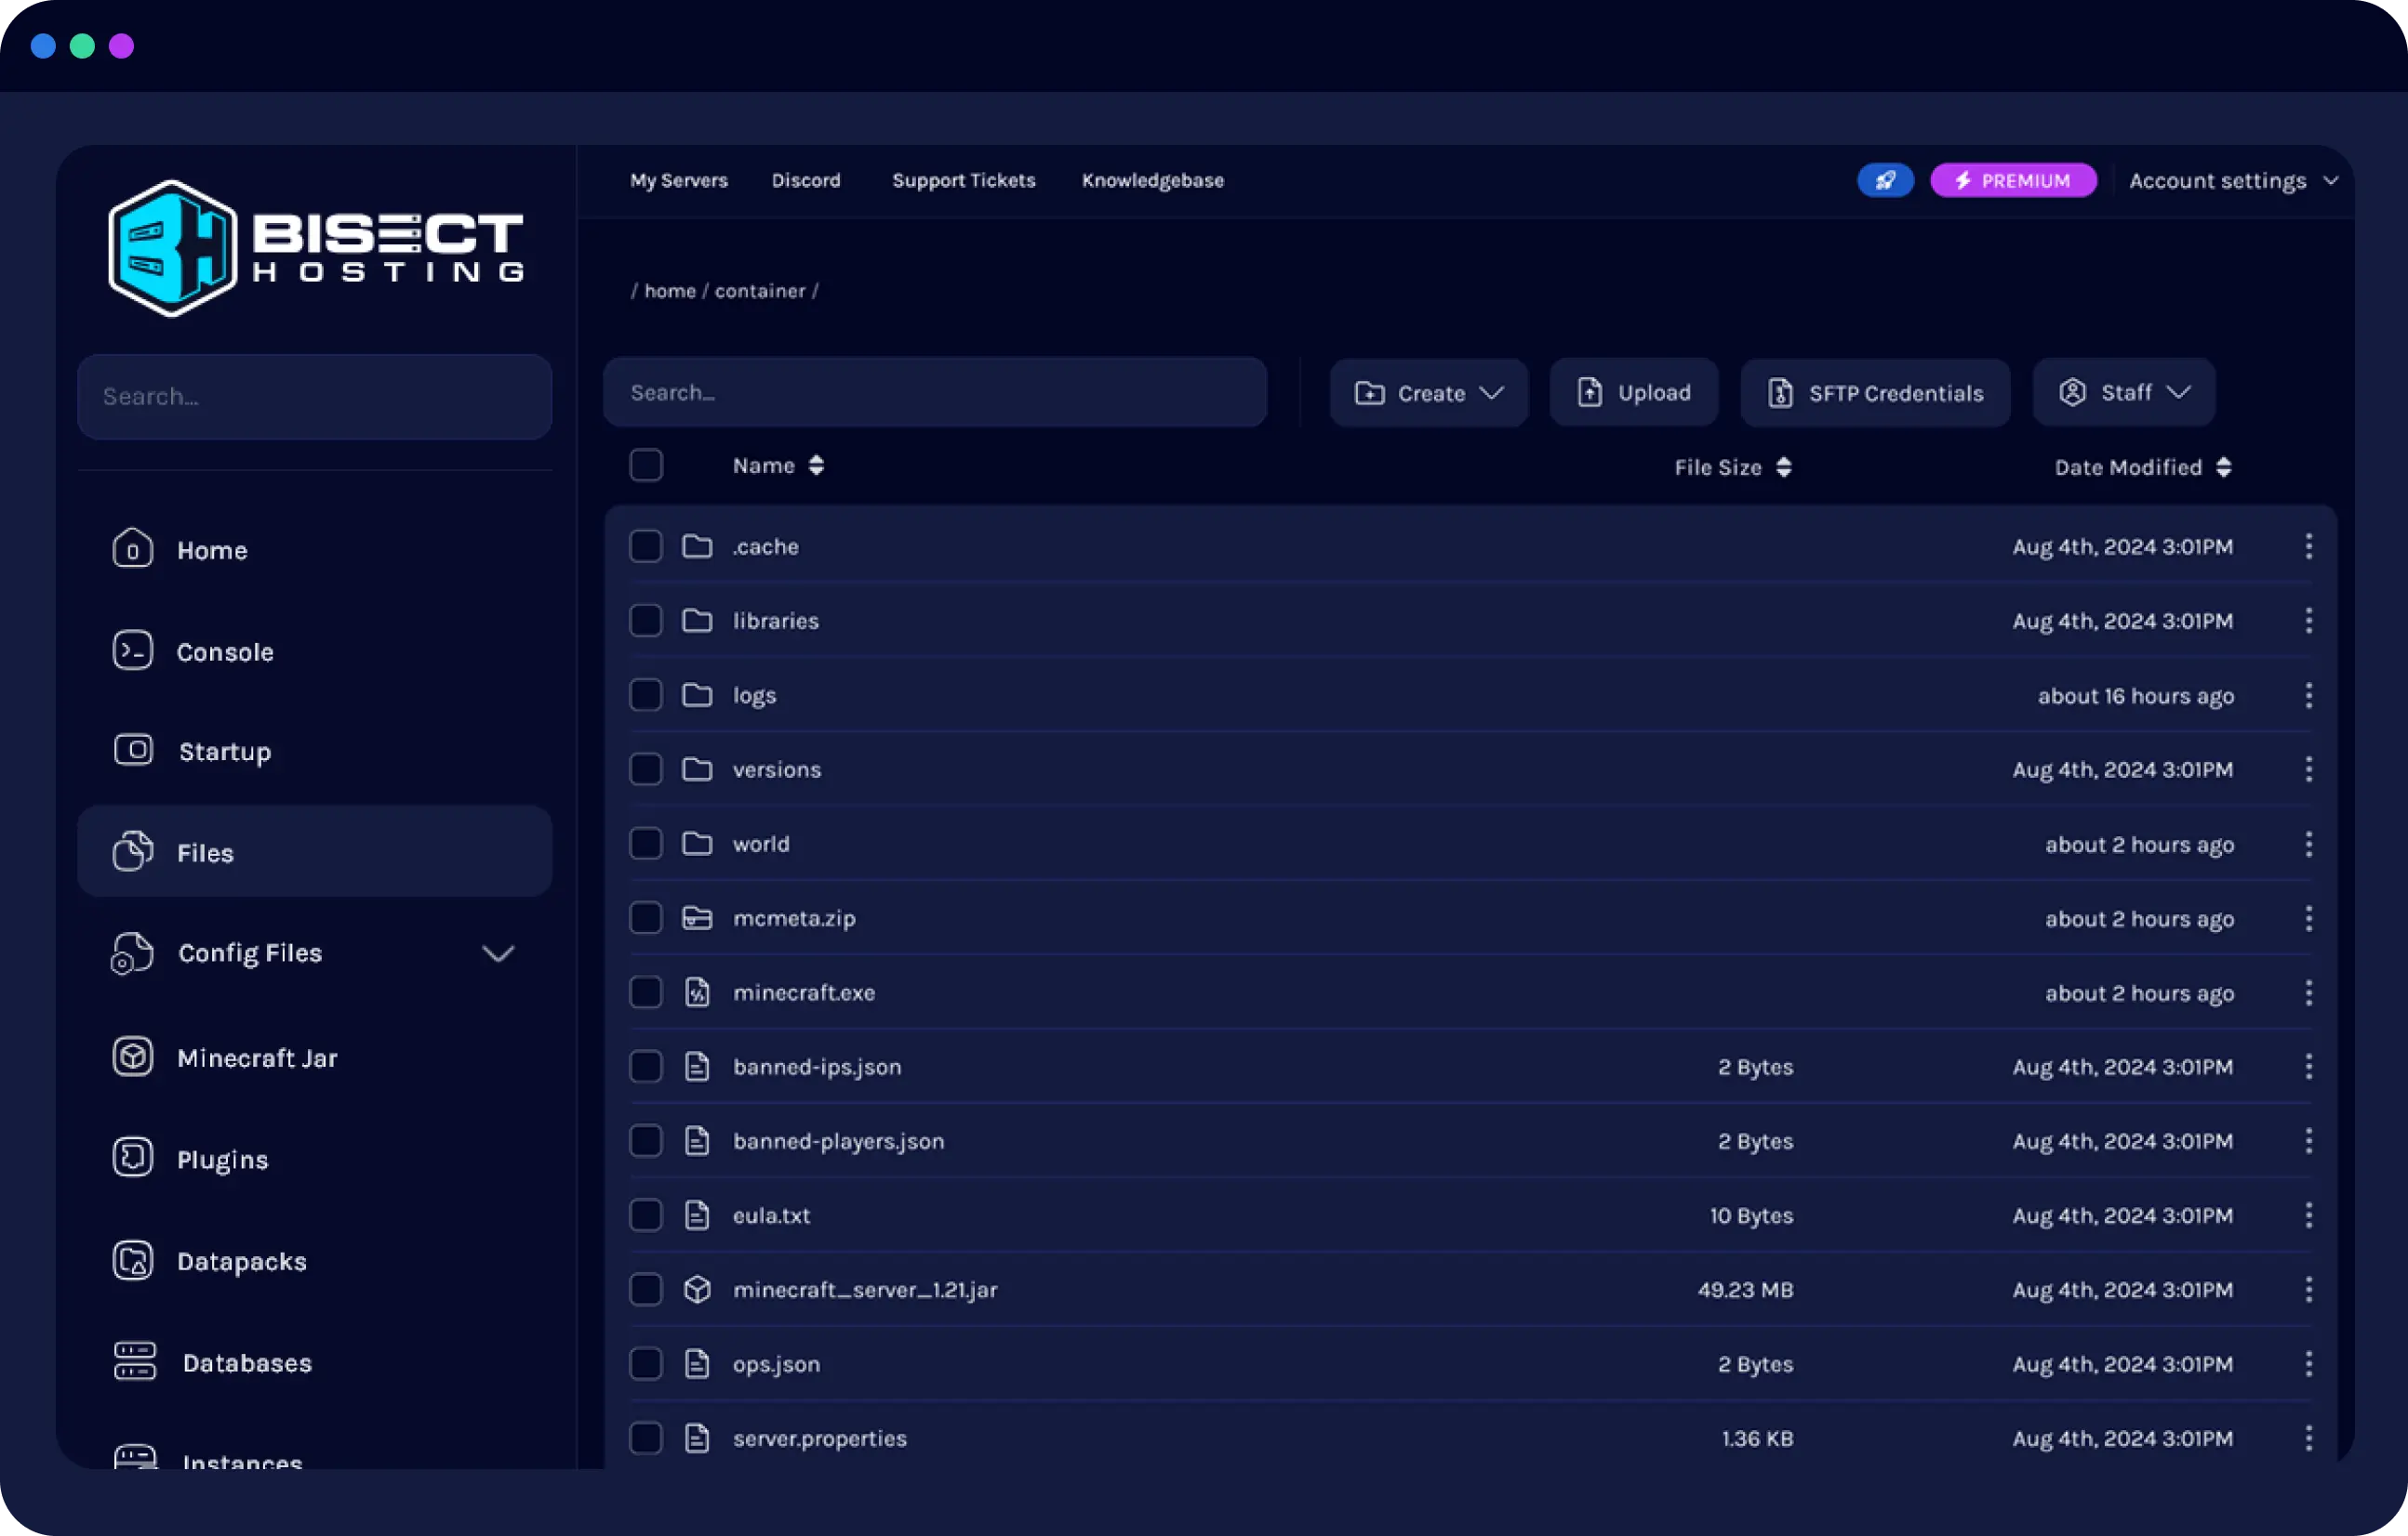Toggle the select-all files checkbox

[646, 465]
